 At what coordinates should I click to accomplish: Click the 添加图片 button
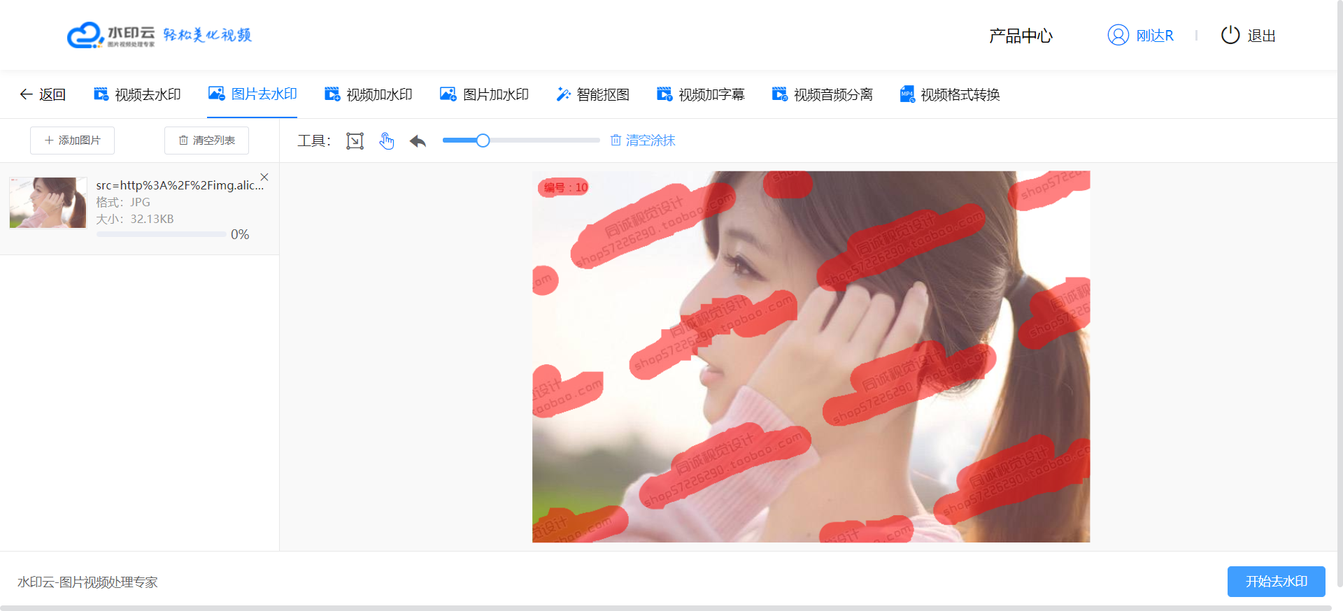pyautogui.click(x=72, y=141)
